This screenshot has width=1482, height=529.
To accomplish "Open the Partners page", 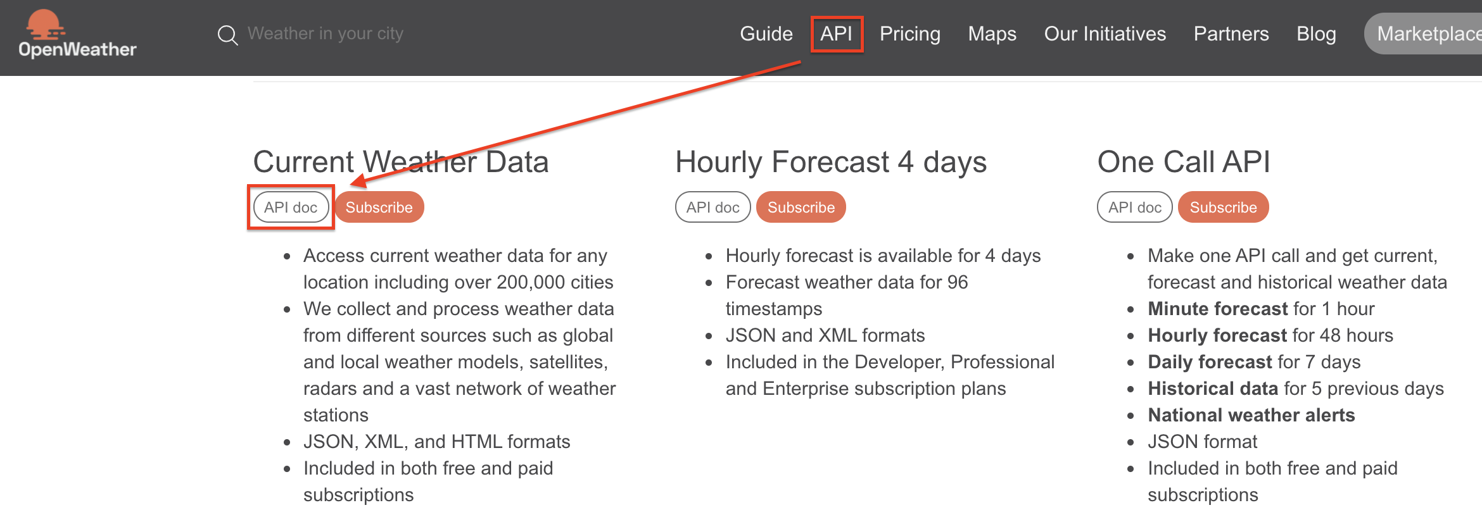I will coord(1231,34).
